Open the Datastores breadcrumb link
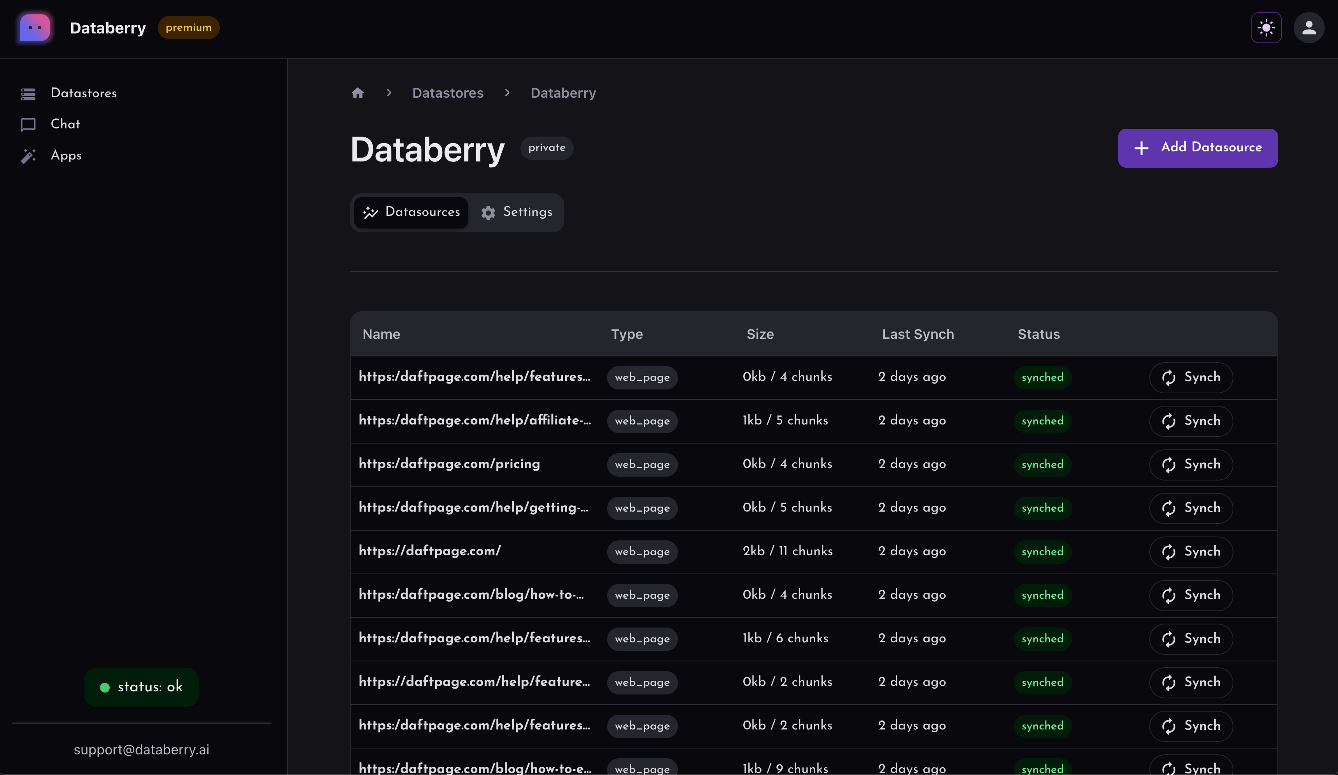This screenshot has height=775, width=1338. click(x=448, y=93)
